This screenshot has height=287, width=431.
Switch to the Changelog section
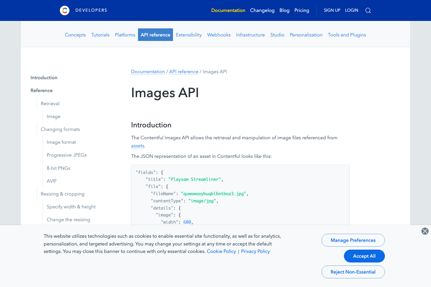click(x=262, y=10)
